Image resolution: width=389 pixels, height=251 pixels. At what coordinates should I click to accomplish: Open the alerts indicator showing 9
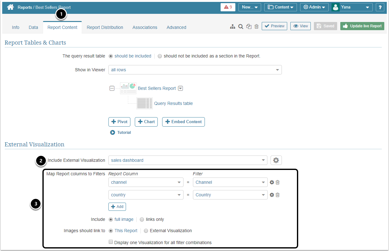click(x=228, y=7)
